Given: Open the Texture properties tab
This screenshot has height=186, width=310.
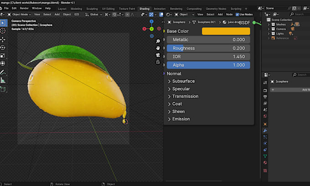Looking at the screenshot, I should pyautogui.click(x=265, y=171).
